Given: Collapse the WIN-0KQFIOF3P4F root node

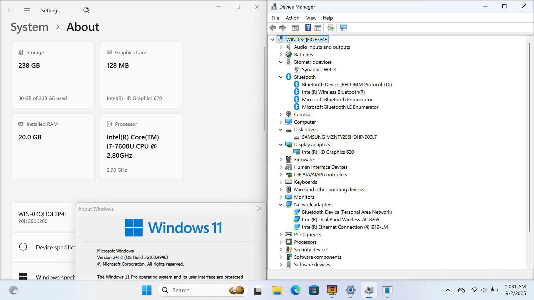Looking at the screenshot, I should pos(273,39).
